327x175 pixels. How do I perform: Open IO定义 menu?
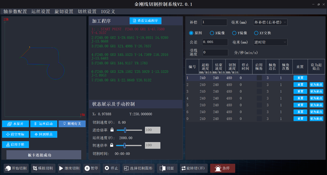(108, 11)
